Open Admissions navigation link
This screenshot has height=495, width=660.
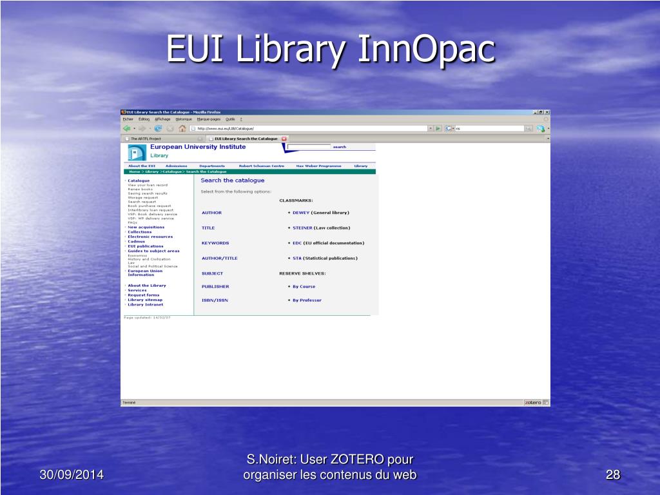point(177,166)
